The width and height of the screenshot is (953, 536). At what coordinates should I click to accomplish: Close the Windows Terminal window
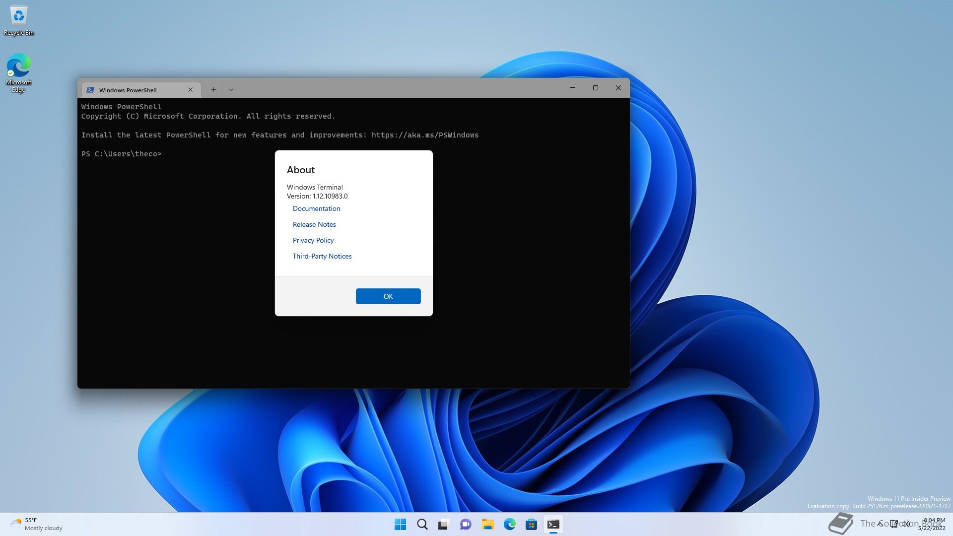[618, 88]
